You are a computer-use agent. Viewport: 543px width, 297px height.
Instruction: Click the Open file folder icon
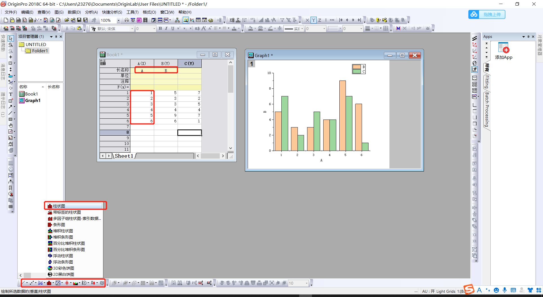coord(67,20)
